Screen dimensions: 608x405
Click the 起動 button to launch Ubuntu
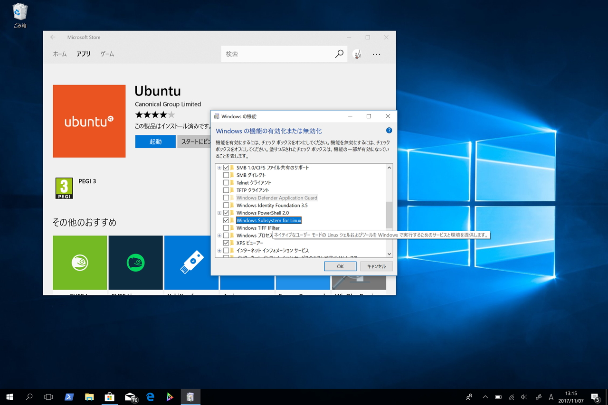pyautogui.click(x=155, y=141)
